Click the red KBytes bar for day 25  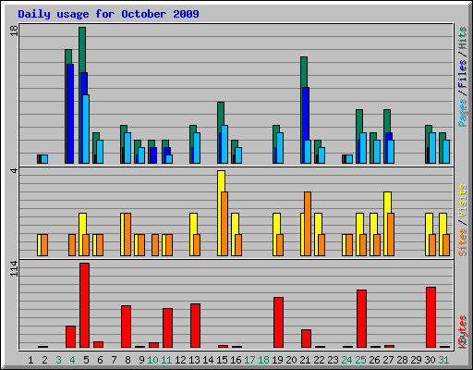(x=362, y=319)
